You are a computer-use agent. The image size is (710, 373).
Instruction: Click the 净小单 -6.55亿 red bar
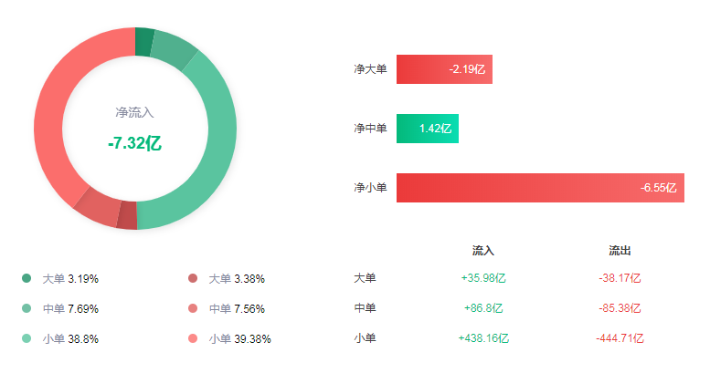pyautogui.click(x=539, y=188)
